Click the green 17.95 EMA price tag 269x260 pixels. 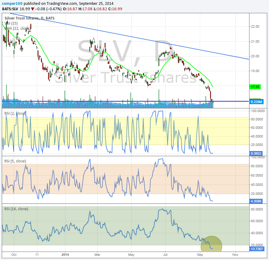click(x=255, y=87)
